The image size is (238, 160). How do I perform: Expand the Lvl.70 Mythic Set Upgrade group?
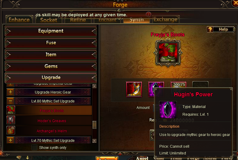10,140
